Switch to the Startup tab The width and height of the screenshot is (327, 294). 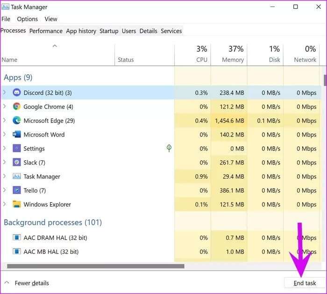109,31
